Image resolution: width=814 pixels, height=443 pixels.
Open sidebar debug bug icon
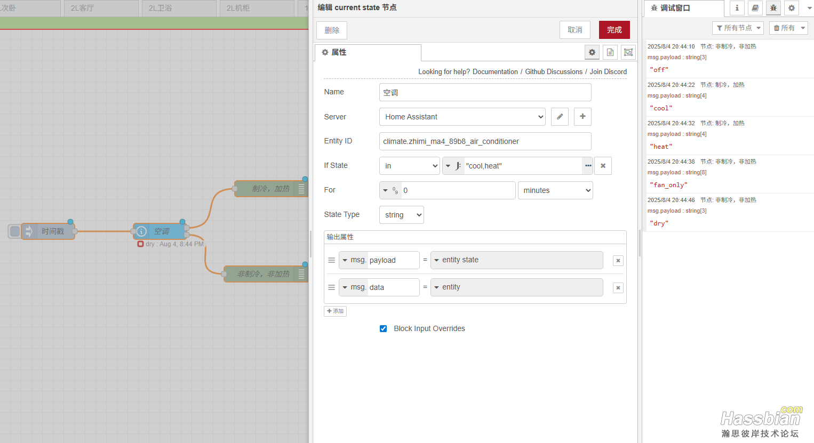pos(773,8)
